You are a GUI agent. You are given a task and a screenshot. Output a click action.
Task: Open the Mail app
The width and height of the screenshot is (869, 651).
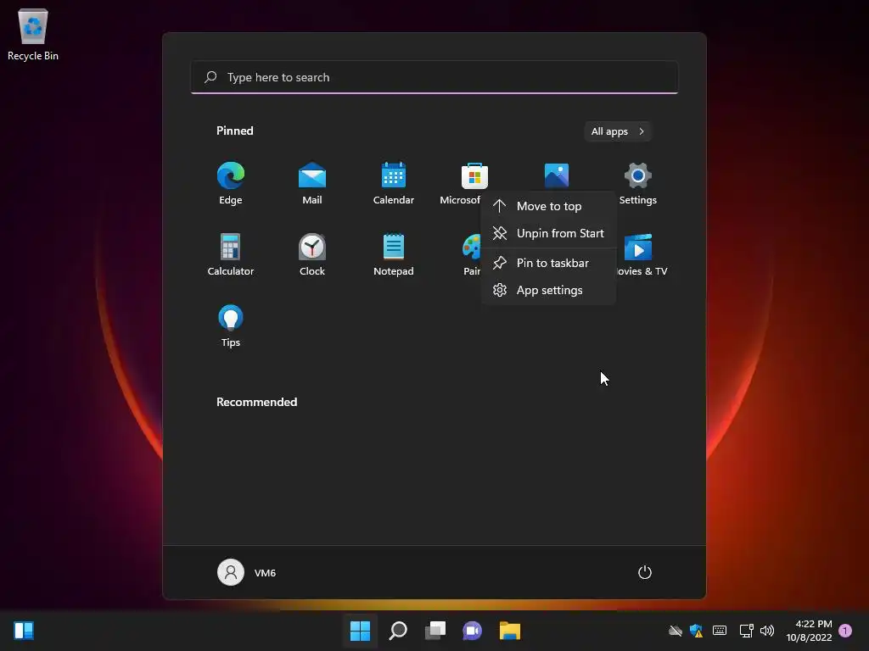pyautogui.click(x=312, y=183)
